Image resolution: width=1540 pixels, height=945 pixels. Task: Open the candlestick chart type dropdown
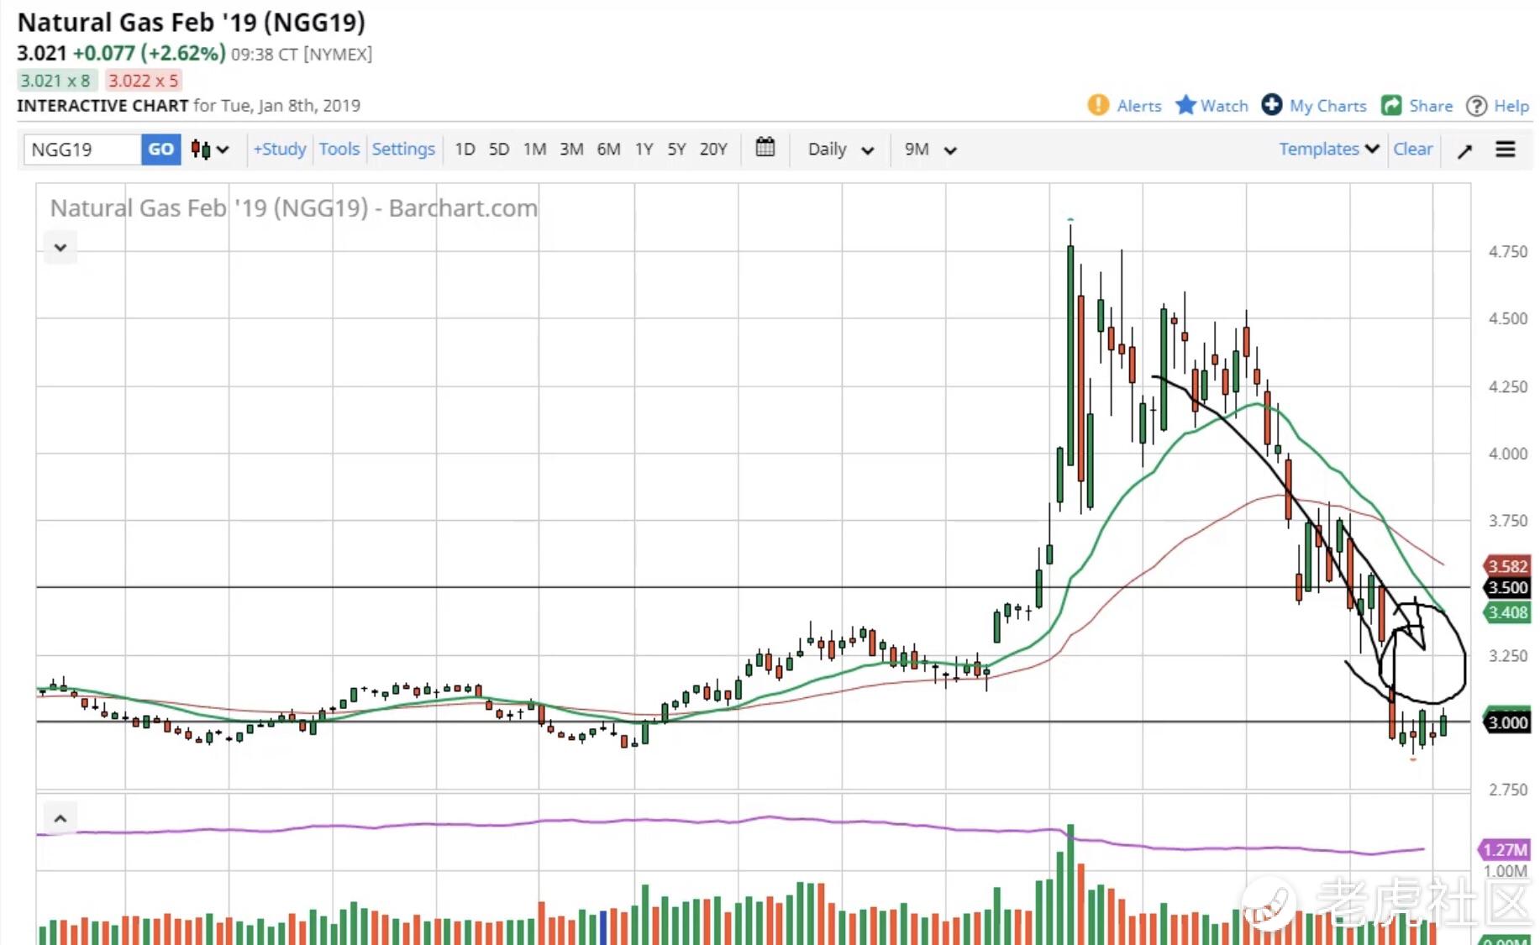pos(209,150)
